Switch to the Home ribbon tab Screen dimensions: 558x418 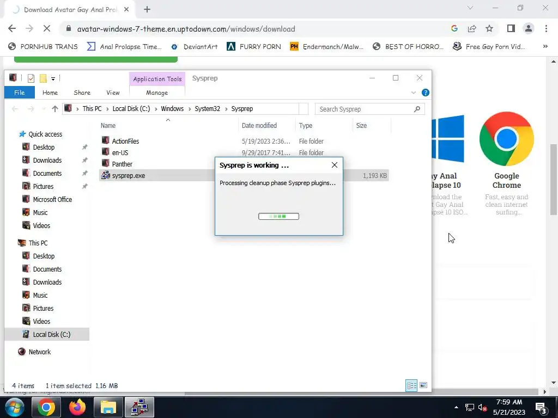50,93
